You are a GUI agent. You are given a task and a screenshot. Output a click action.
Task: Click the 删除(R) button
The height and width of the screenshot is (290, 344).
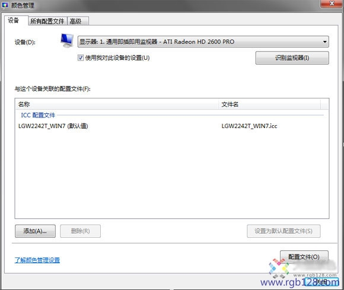(x=80, y=231)
